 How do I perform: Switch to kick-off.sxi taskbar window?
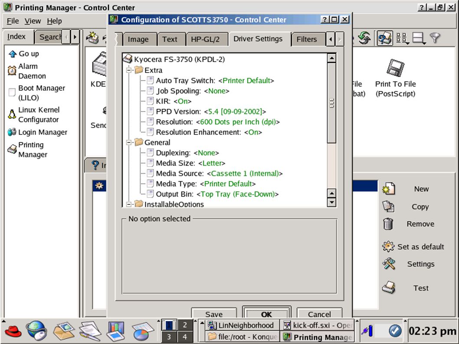click(x=317, y=325)
